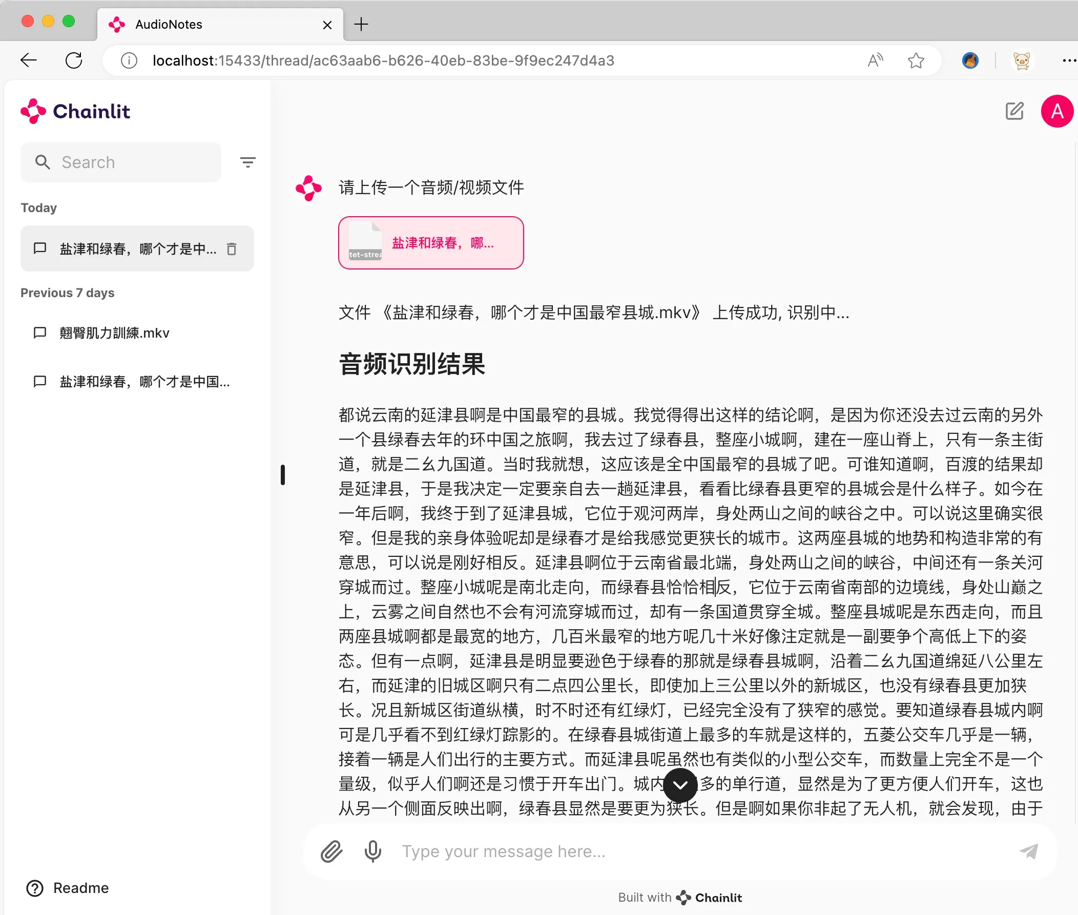Open the user avatar menu
The width and height of the screenshot is (1078, 915).
coord(1056,111)
